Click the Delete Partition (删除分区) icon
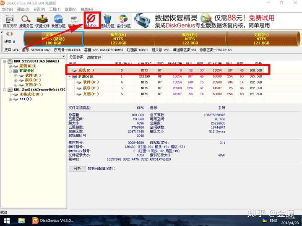The image size is (302, 226). point(107,21)
